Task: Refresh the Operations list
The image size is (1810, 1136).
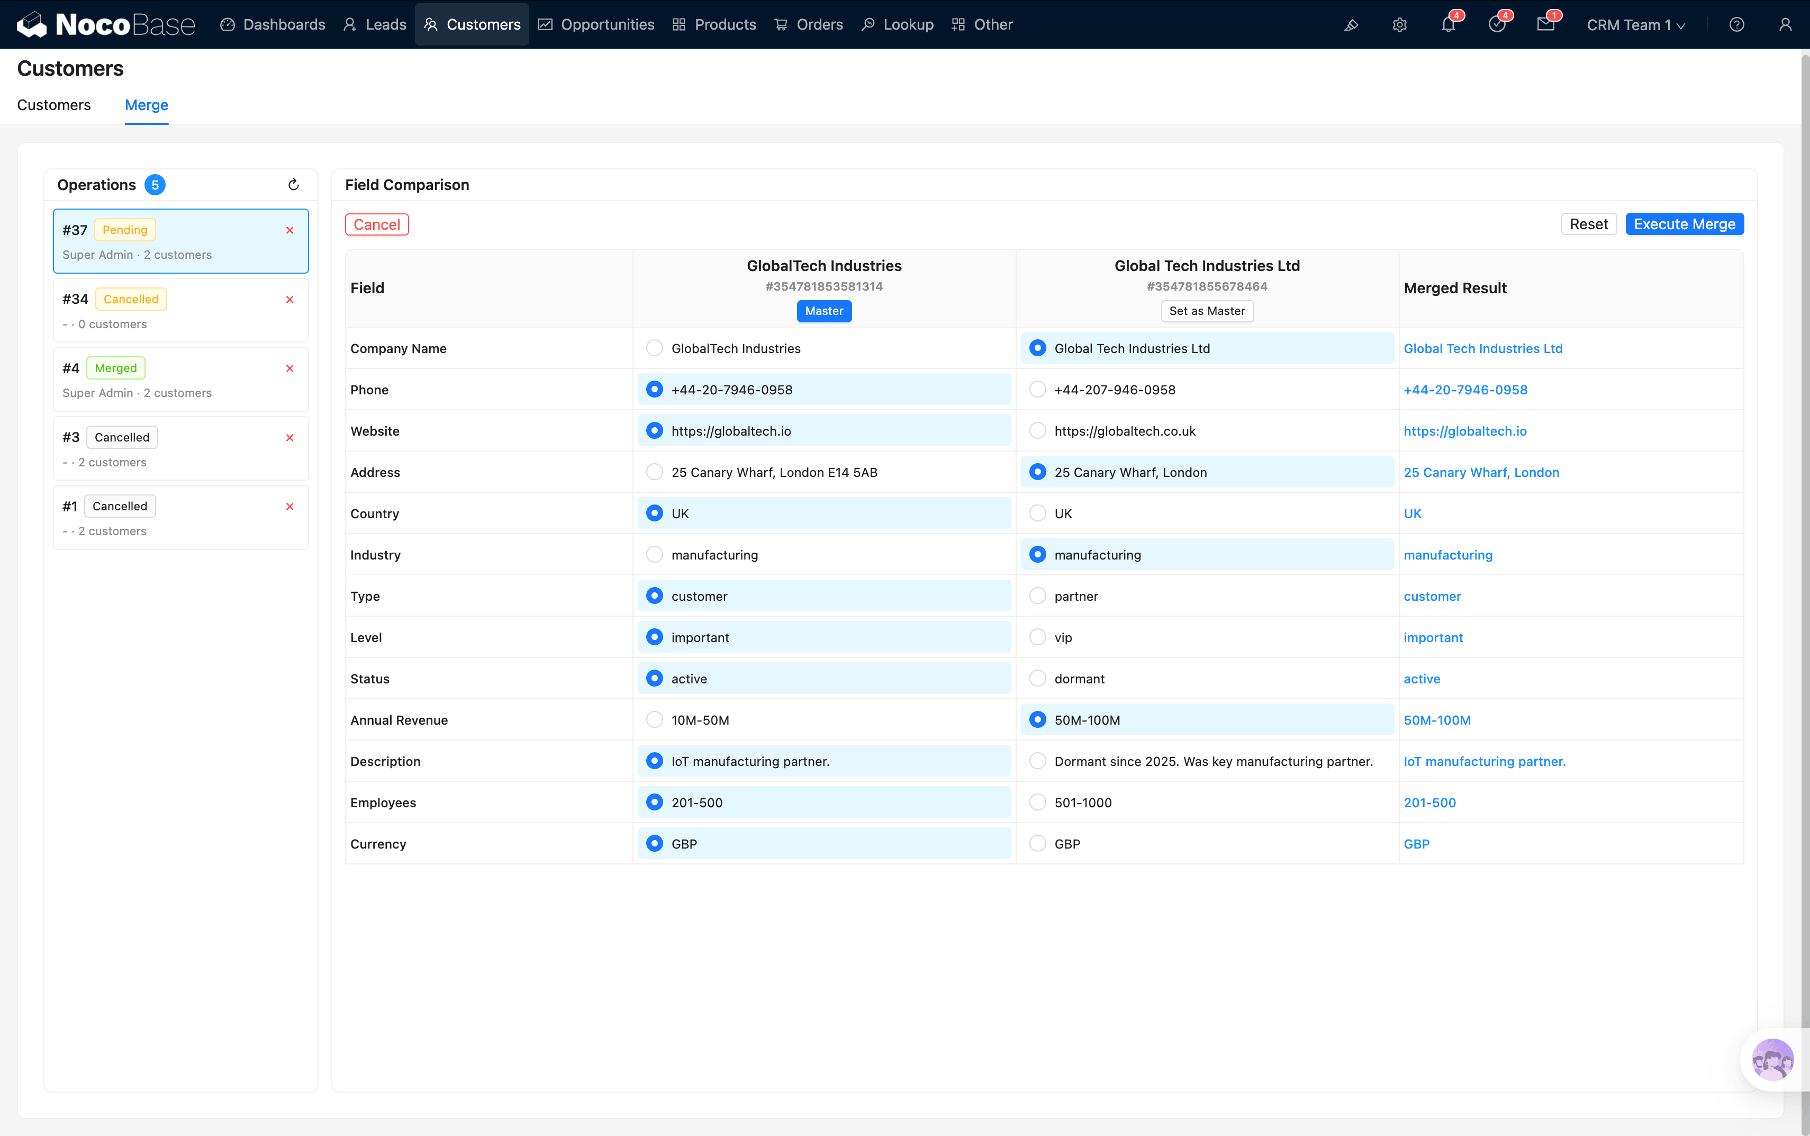Action: (x=294, y=185)
